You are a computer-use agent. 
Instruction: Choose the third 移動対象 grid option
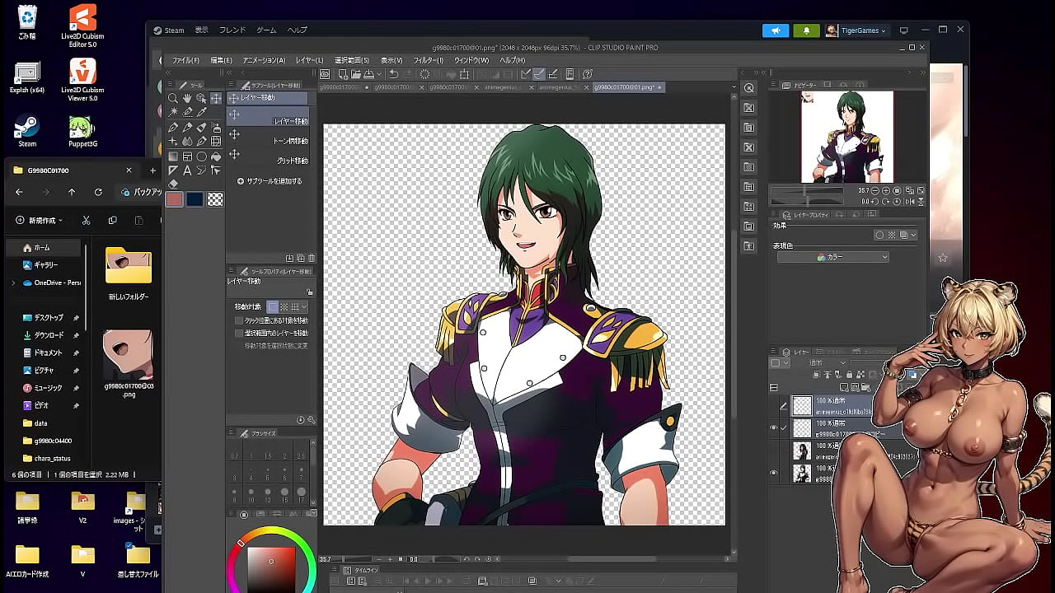294,306
